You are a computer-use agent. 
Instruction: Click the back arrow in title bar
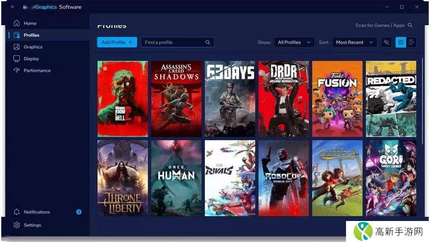(x=13, y=7)
